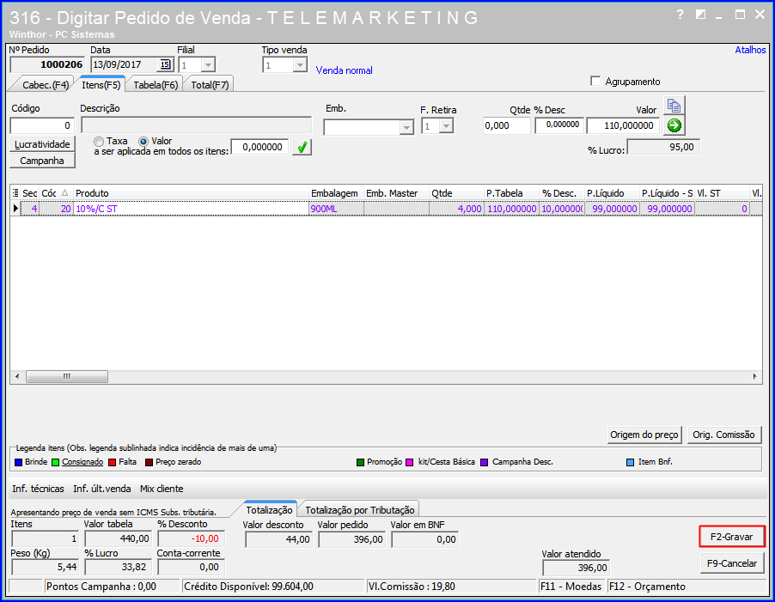The image size is (775, 602).
Task: Click the grid scroll left arrow
Action: point(17,377)
